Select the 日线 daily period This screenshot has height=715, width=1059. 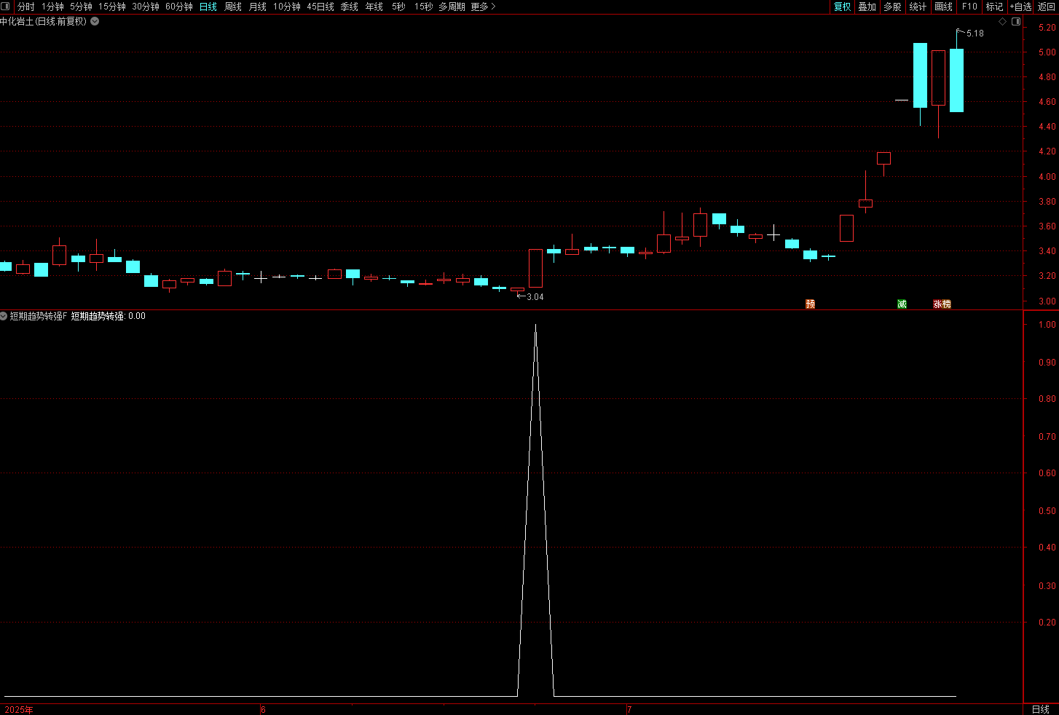click(208, 7)
